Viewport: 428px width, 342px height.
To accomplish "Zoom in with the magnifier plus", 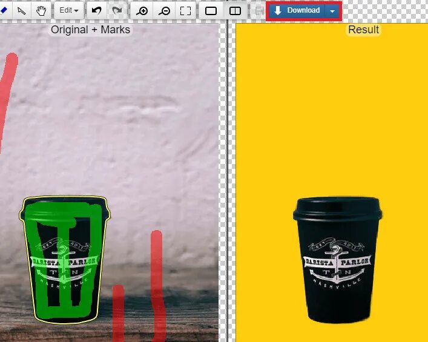I will [x=142, y=11].
